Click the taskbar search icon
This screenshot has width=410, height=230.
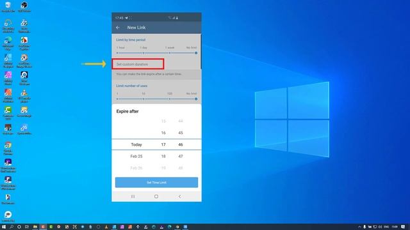(x=12, y=227)
